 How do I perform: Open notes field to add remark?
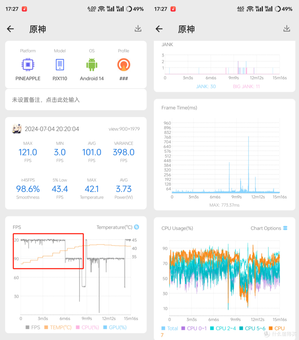76,100
